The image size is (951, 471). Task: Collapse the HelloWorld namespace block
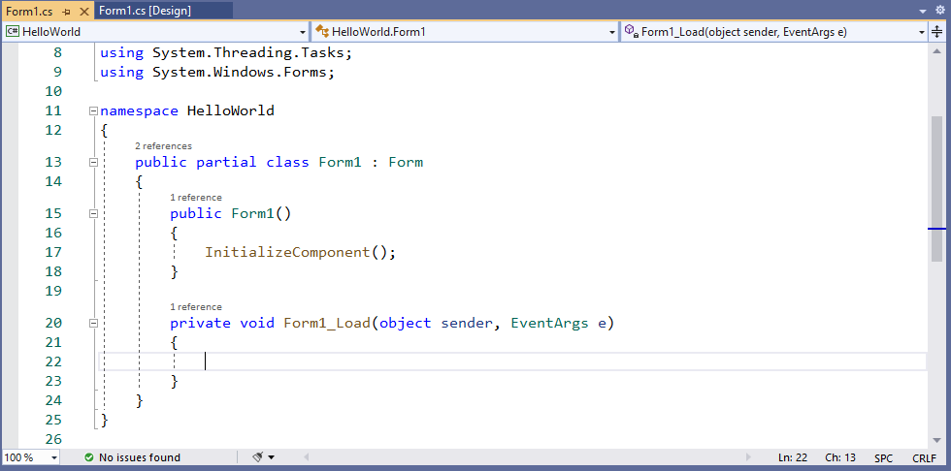point(93,110)
